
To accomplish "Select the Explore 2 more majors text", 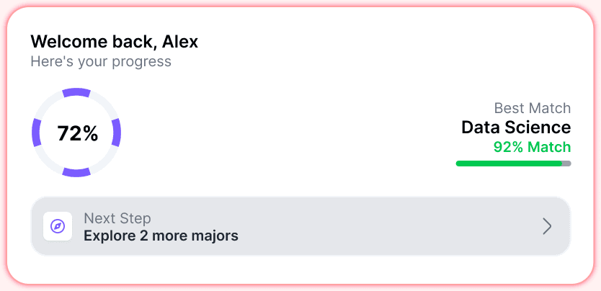I will click(x=161, y=236).
